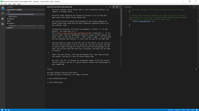Open more actions menu in left editor

[x=120, y=7]
